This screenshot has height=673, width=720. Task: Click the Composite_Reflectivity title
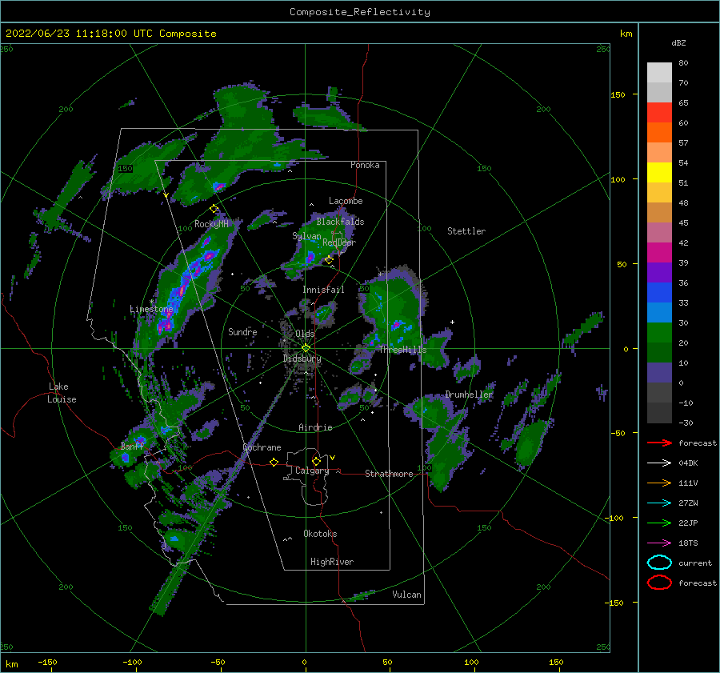360,12
